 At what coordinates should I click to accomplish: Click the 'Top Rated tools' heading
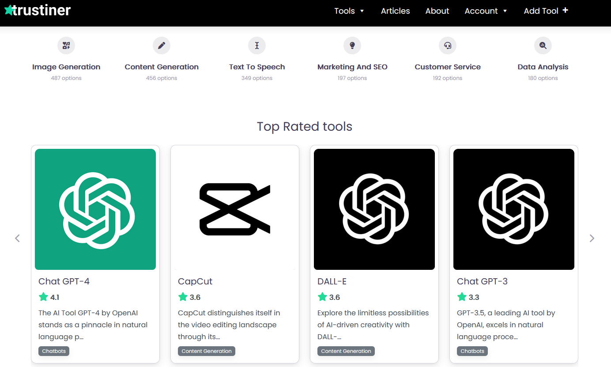[305, 127]
